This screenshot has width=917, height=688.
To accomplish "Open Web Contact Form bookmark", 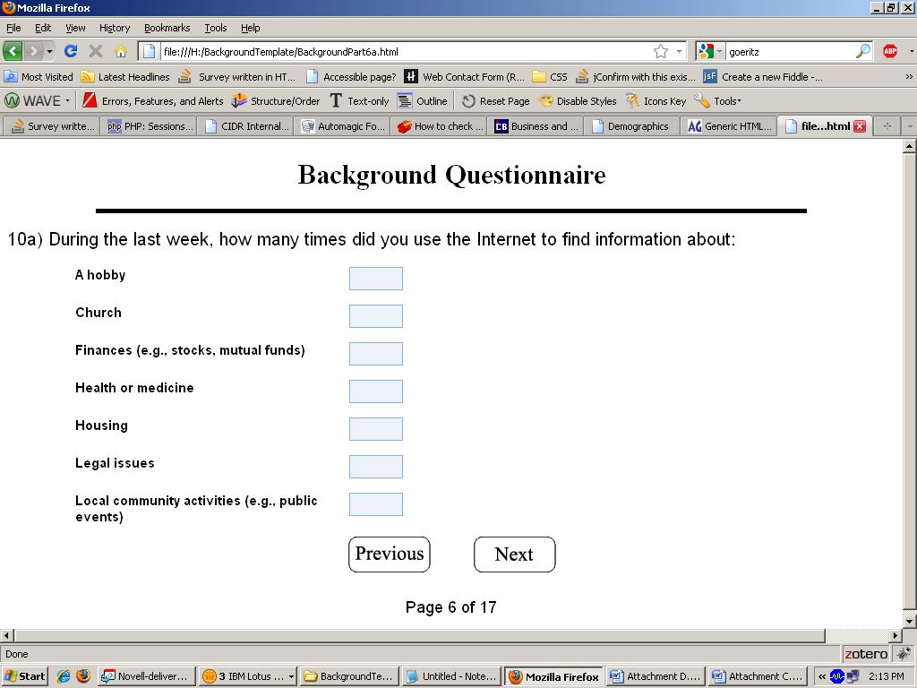I will click(x=465, y=77).
